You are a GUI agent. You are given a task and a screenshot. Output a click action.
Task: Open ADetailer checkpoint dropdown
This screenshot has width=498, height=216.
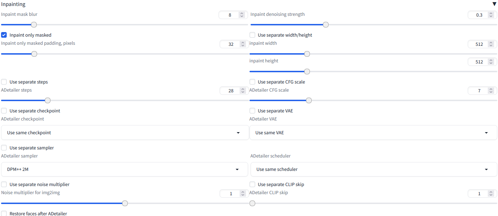[125, 132]
